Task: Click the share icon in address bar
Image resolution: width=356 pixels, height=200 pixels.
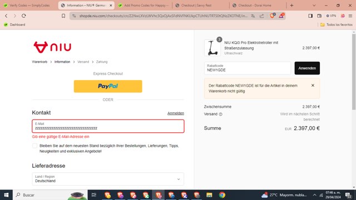Action: (262, 16)
